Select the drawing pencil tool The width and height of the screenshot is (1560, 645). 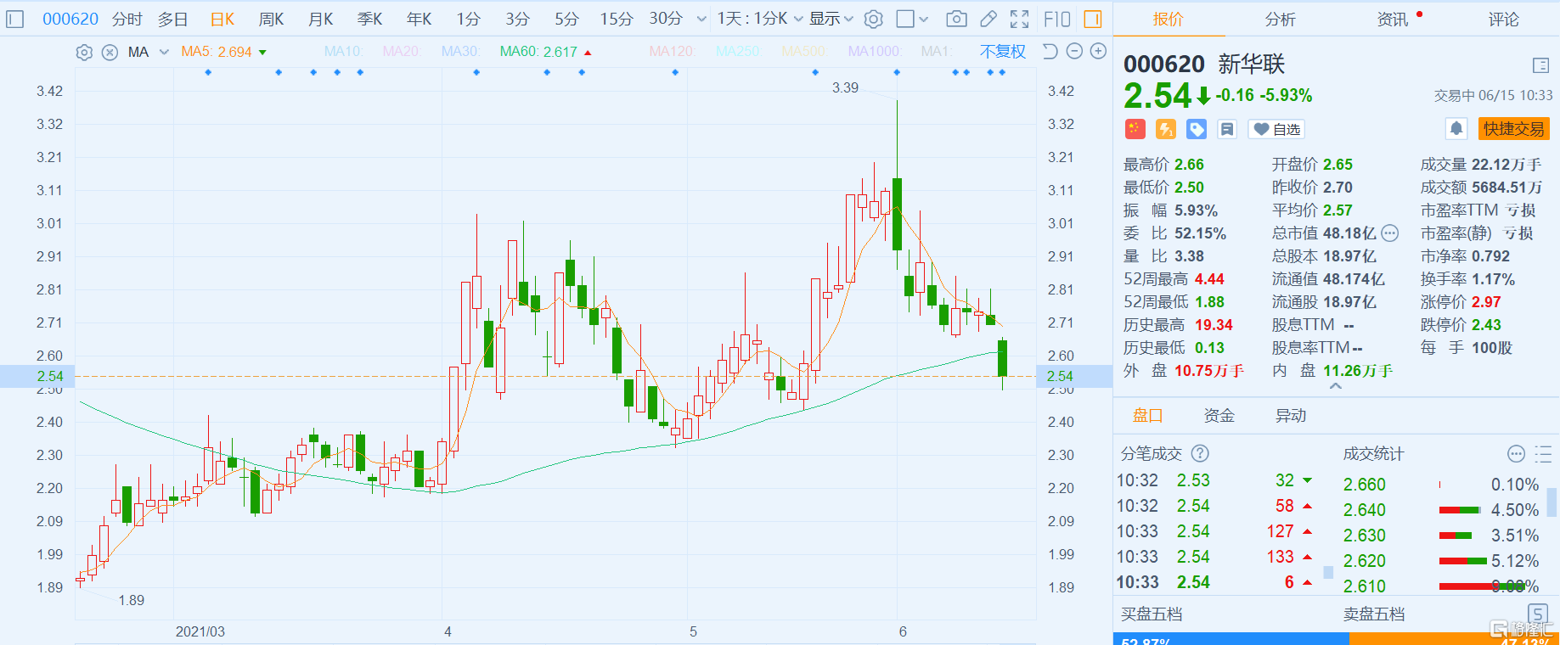(988, 19)
